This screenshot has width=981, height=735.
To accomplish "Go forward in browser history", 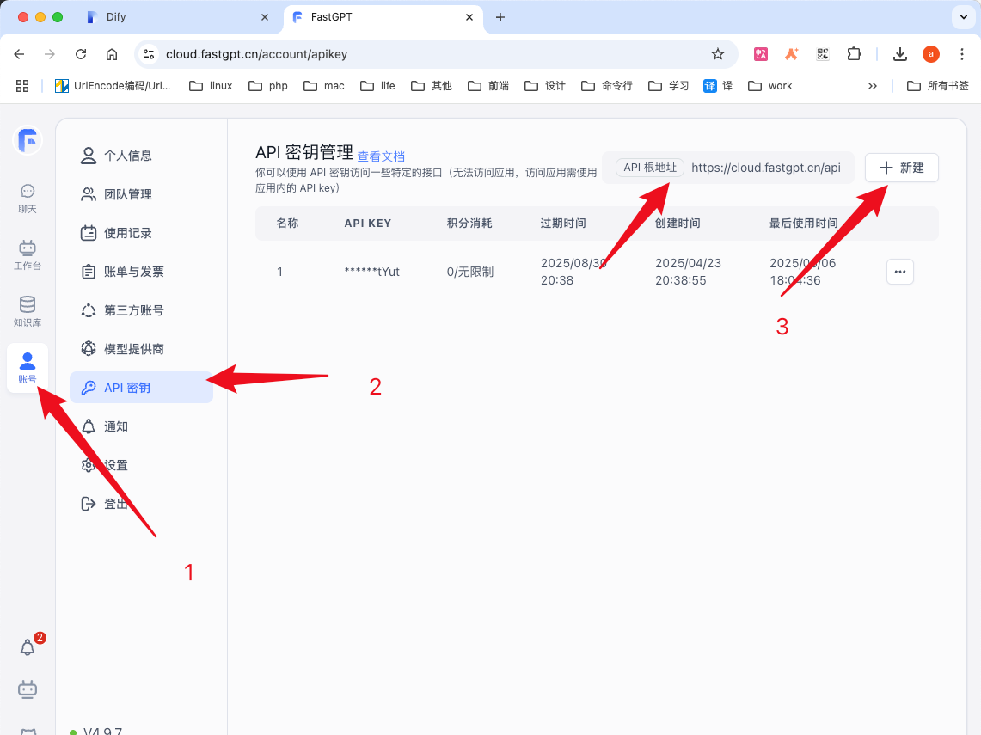I will pyautogui.click(x=50, y=54).
